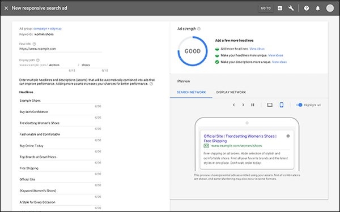Image resolution: width=340 pixels, height=212 pixels.
Task: Open the account avatar circle
Action: [330, 8]
